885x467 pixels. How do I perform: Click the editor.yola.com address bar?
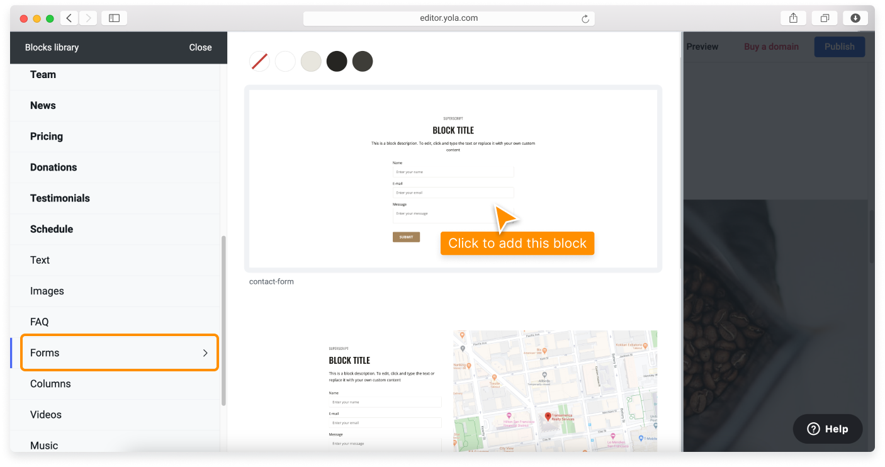(x=448, y=18)
